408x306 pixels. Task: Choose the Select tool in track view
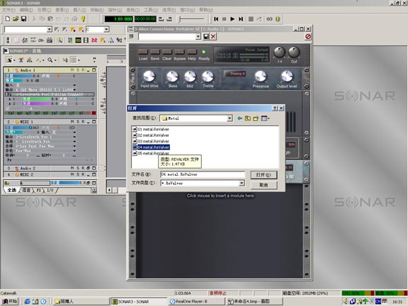(x=9, y=60)
